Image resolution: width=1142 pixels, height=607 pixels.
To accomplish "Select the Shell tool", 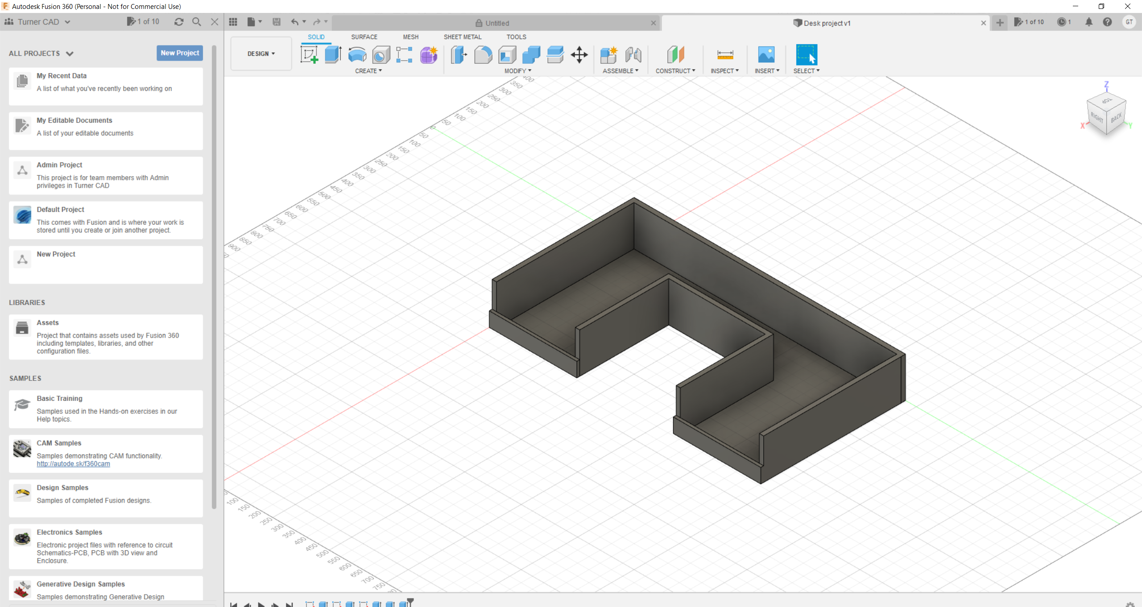I will (x=507, y=55).
